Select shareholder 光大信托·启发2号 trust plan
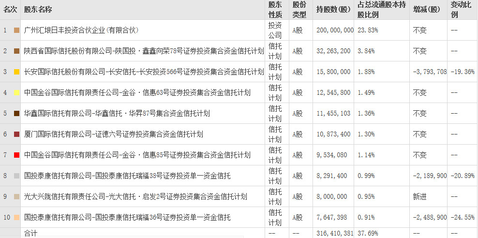Screen dimensions: 478x238 pos(135,196)
